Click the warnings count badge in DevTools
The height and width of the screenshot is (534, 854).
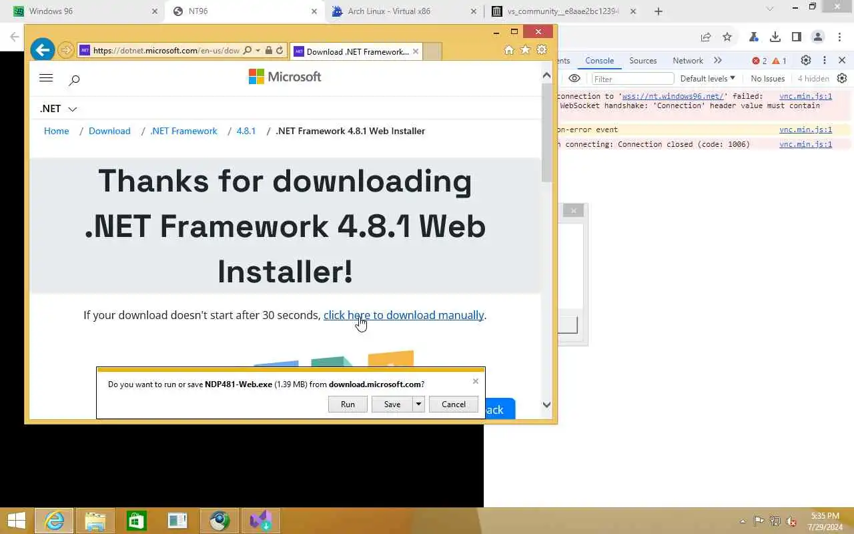point(779,61)
